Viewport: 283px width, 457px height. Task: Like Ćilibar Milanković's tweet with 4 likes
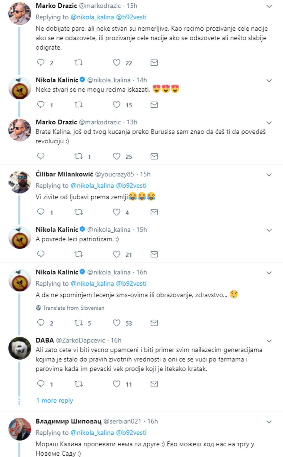pyautogui.click(x=117, y=212)
